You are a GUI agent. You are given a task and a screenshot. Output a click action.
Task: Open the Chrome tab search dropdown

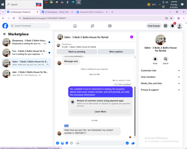coord(3,12)
